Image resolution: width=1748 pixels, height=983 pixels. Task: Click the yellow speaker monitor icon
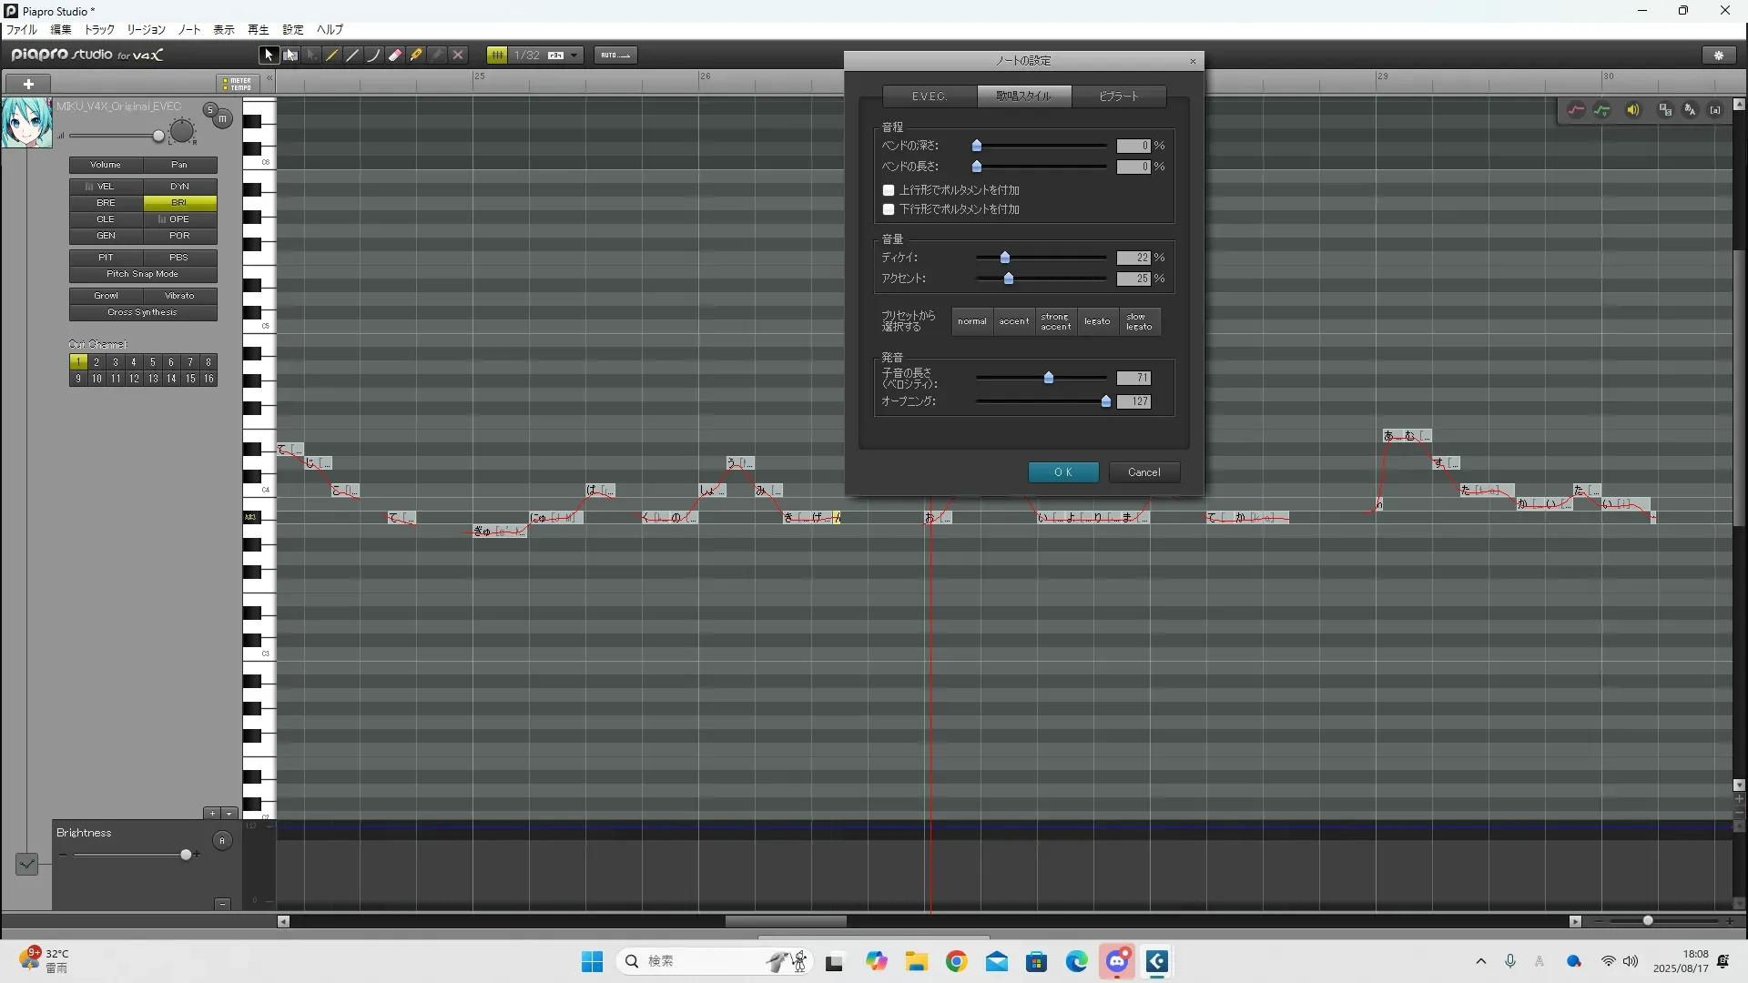1633,110
